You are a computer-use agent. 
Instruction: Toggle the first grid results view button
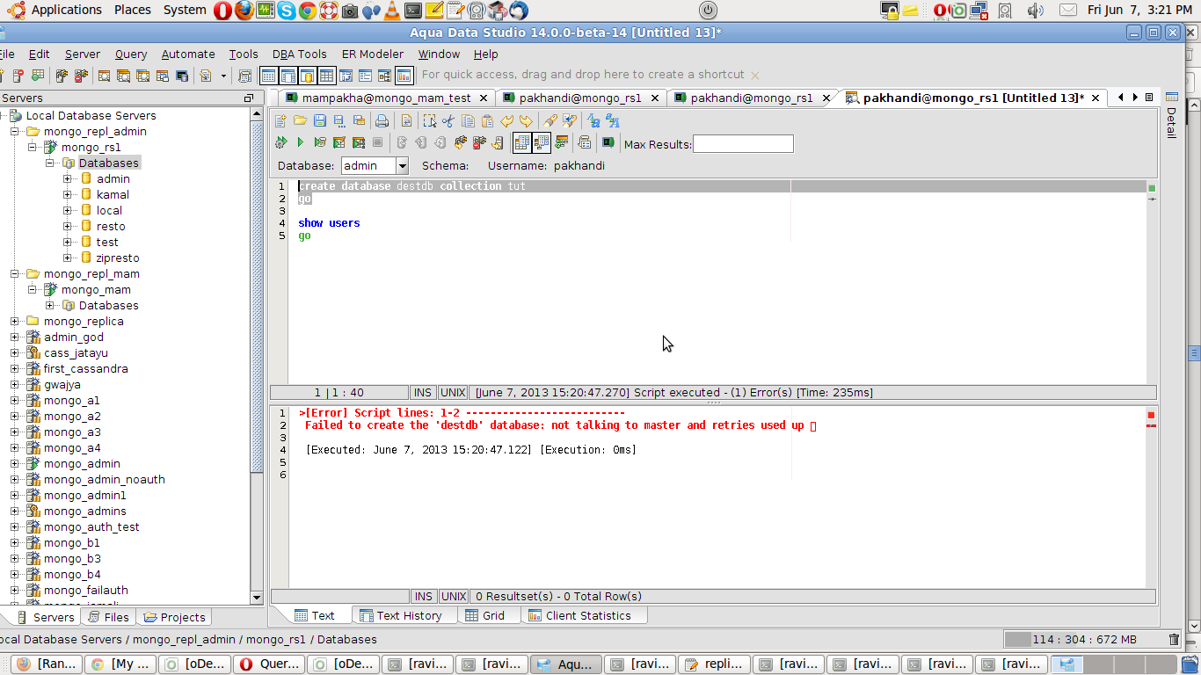tap(522, 142)
